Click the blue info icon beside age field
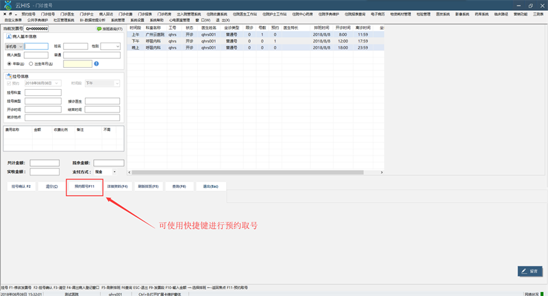Viewport: 548px width, 296px height. coord(97,64)
